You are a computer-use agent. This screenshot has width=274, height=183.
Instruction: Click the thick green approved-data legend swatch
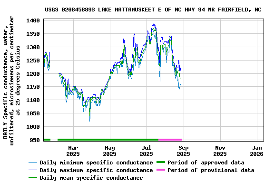(x=161, y=162)
